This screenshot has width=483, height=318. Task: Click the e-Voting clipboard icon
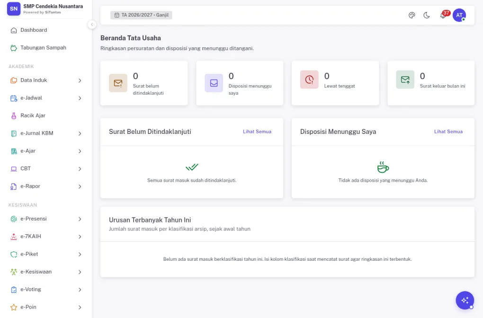[14, 290]
